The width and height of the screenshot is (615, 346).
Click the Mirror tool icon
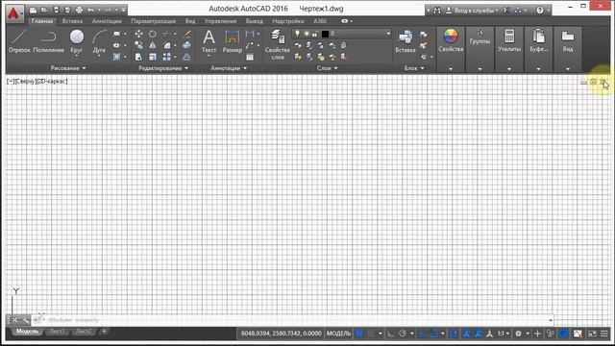tap(153, 45)
